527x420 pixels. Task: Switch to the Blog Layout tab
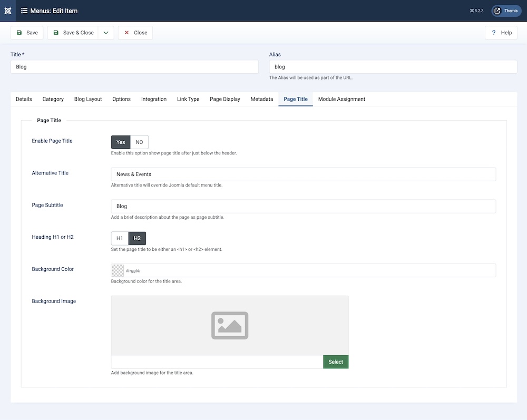coord(88,99)
